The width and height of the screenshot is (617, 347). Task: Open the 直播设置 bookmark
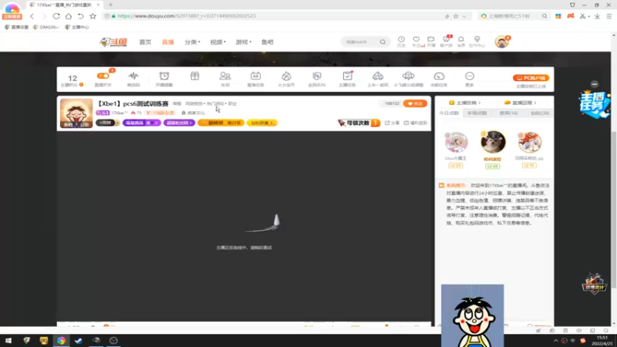click(x=16, y=27)
